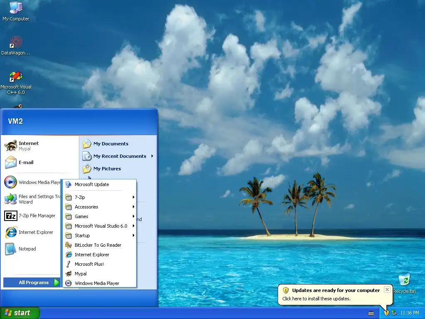Click the Windows Media Player icon in pinned list
This screenshot has width=425, height=319.
point(10,182)
